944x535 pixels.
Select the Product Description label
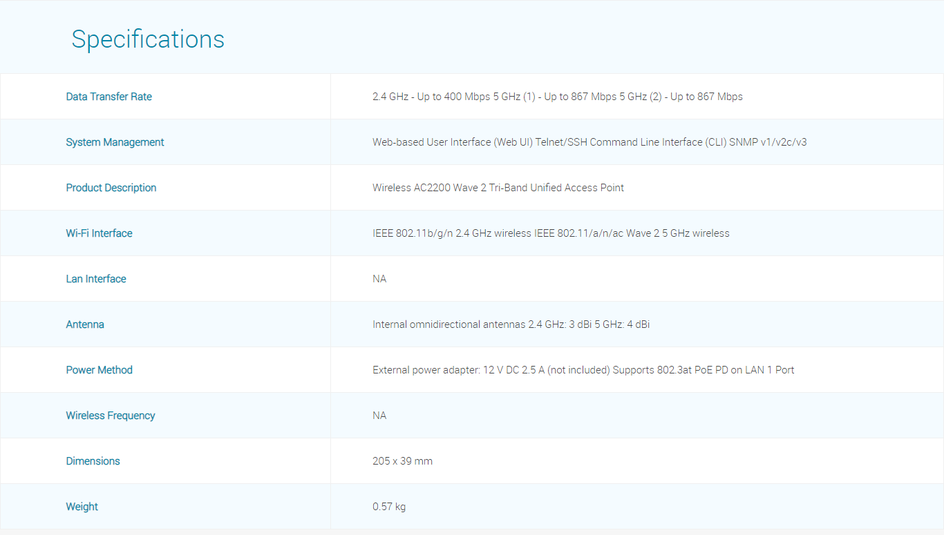pyautogui.click(x=111, y=188)
